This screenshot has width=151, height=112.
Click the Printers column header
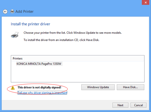[78, 58]
